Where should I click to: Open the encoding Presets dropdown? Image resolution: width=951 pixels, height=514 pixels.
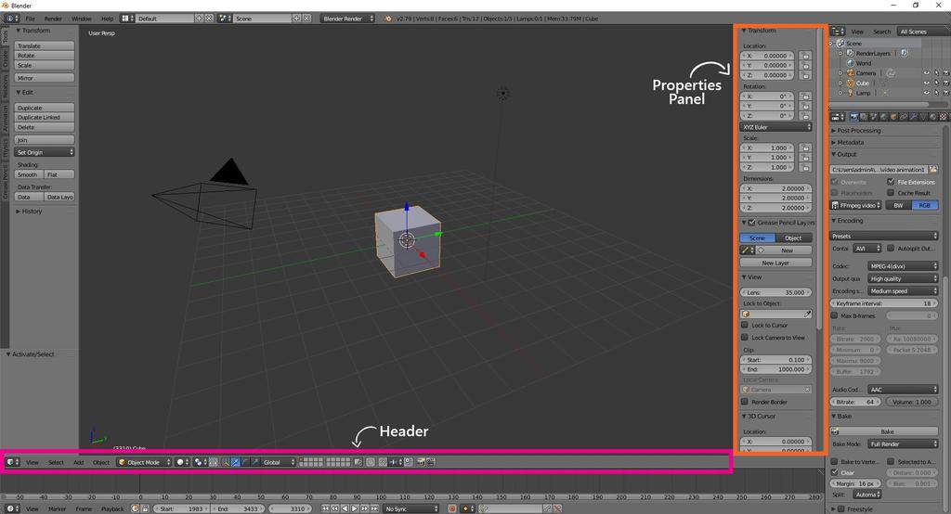884,236
